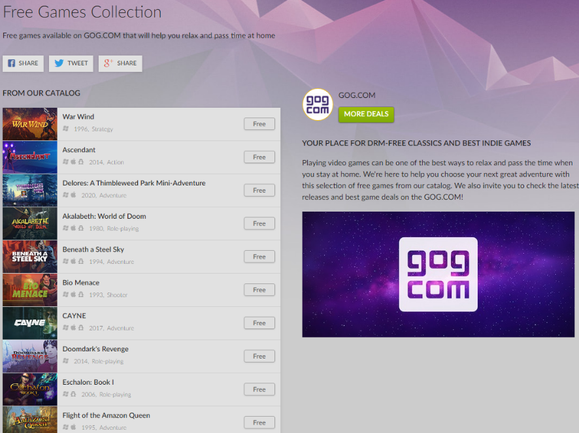Screen dimensions: 579x433
Task: Claim Akalabeth: World of Doom Free button
Action: pyautogui.click(x=259, y=224)
